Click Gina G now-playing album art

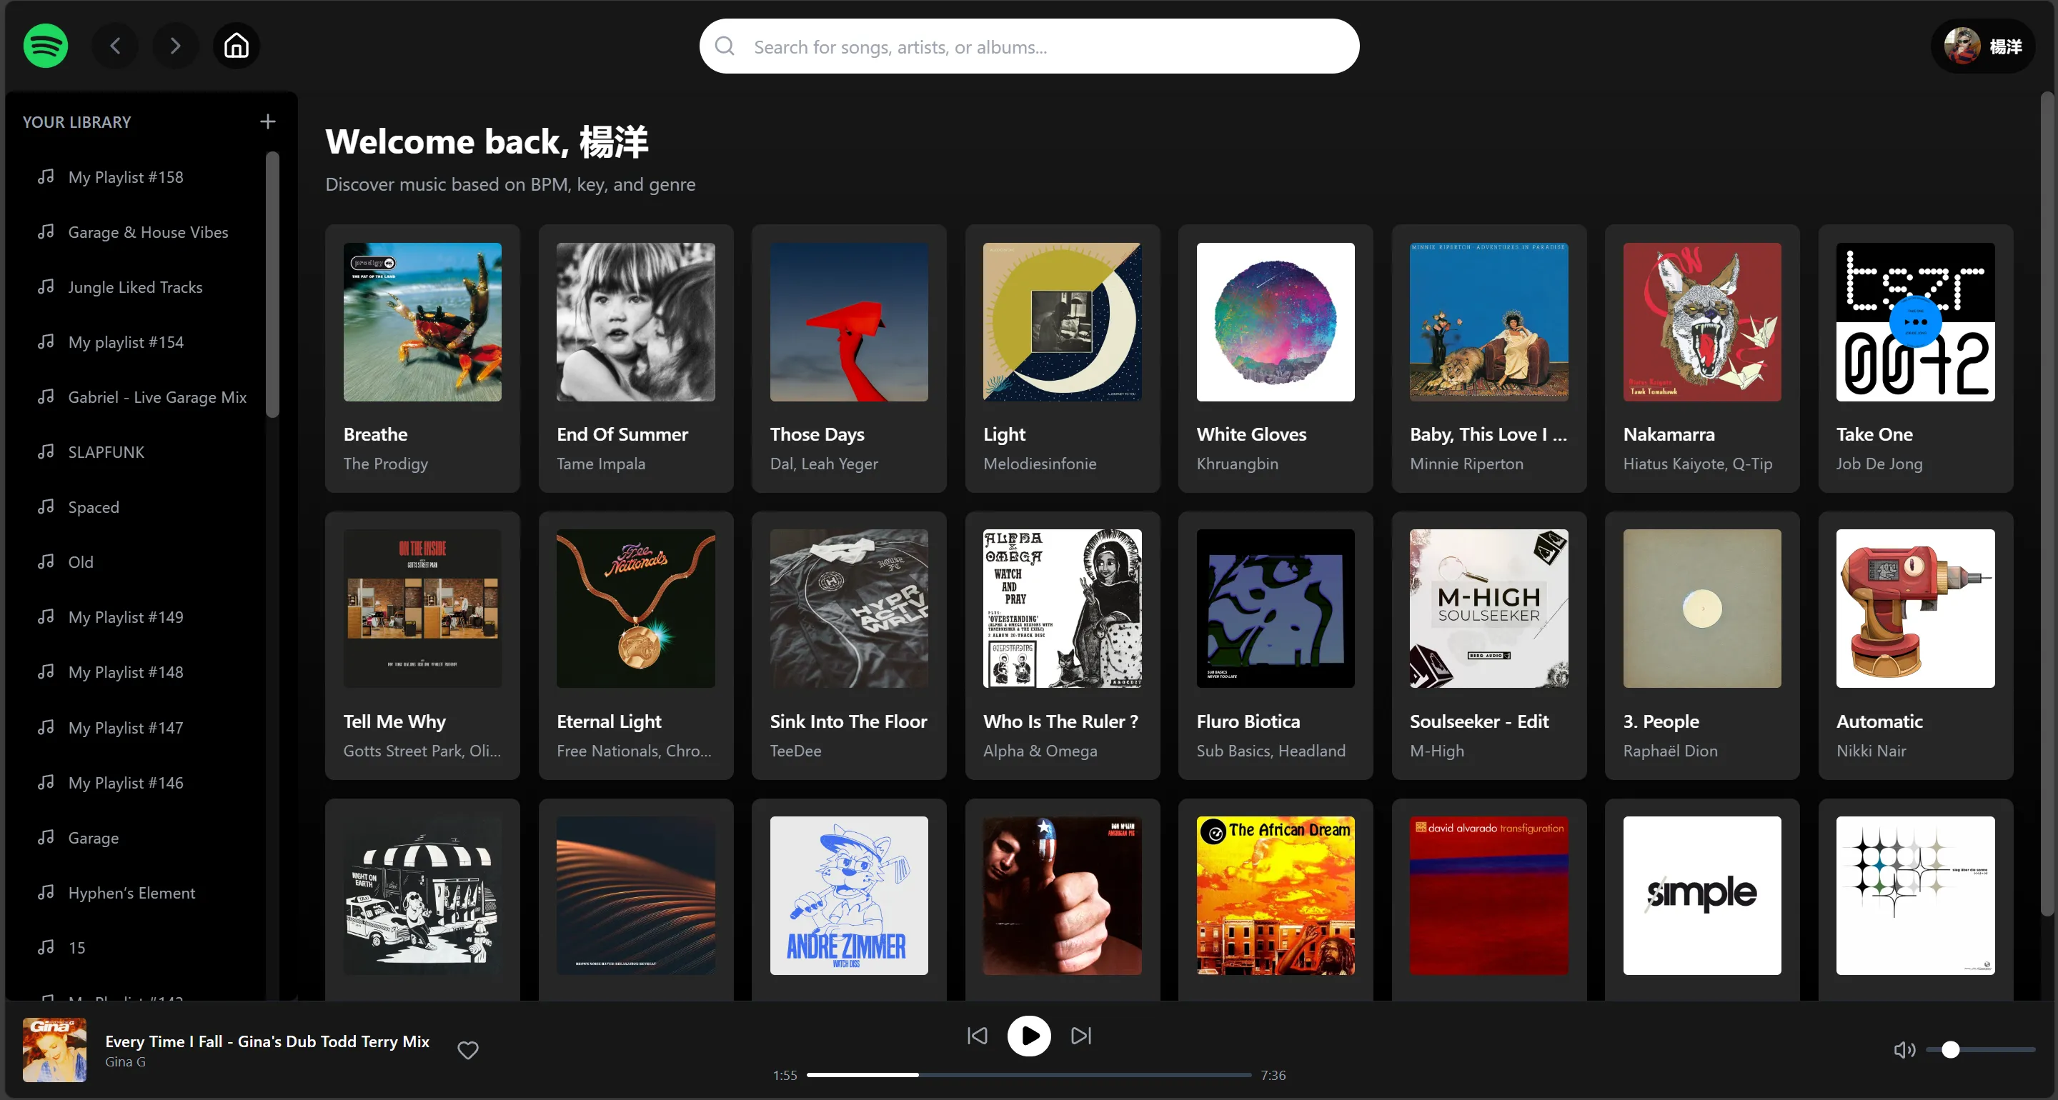coord(54,1050)
